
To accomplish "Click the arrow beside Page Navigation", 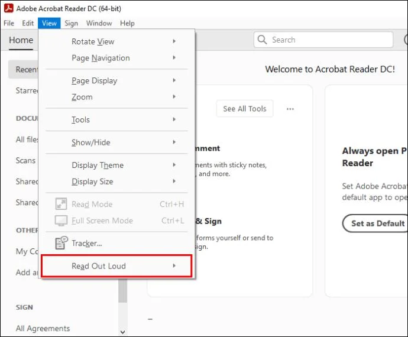I will (174, 57).
